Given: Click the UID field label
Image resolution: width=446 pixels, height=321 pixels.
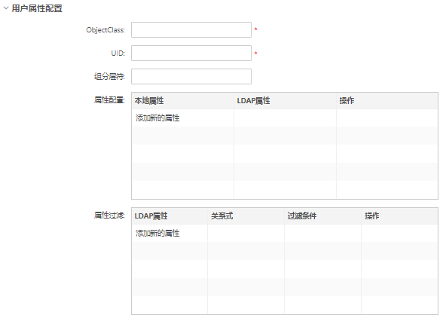Looking at the screenshot, I should pos(118,53).
